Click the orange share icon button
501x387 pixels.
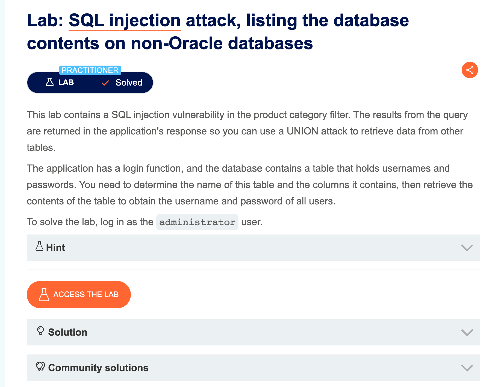point(470,70)
